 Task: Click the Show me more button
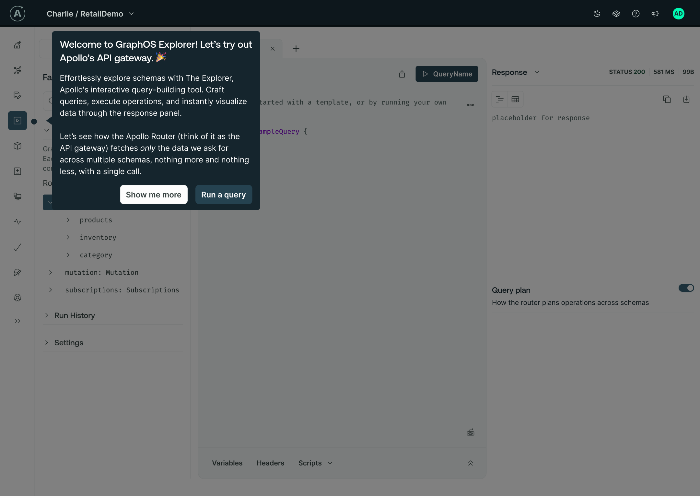(x=154, y=195)
